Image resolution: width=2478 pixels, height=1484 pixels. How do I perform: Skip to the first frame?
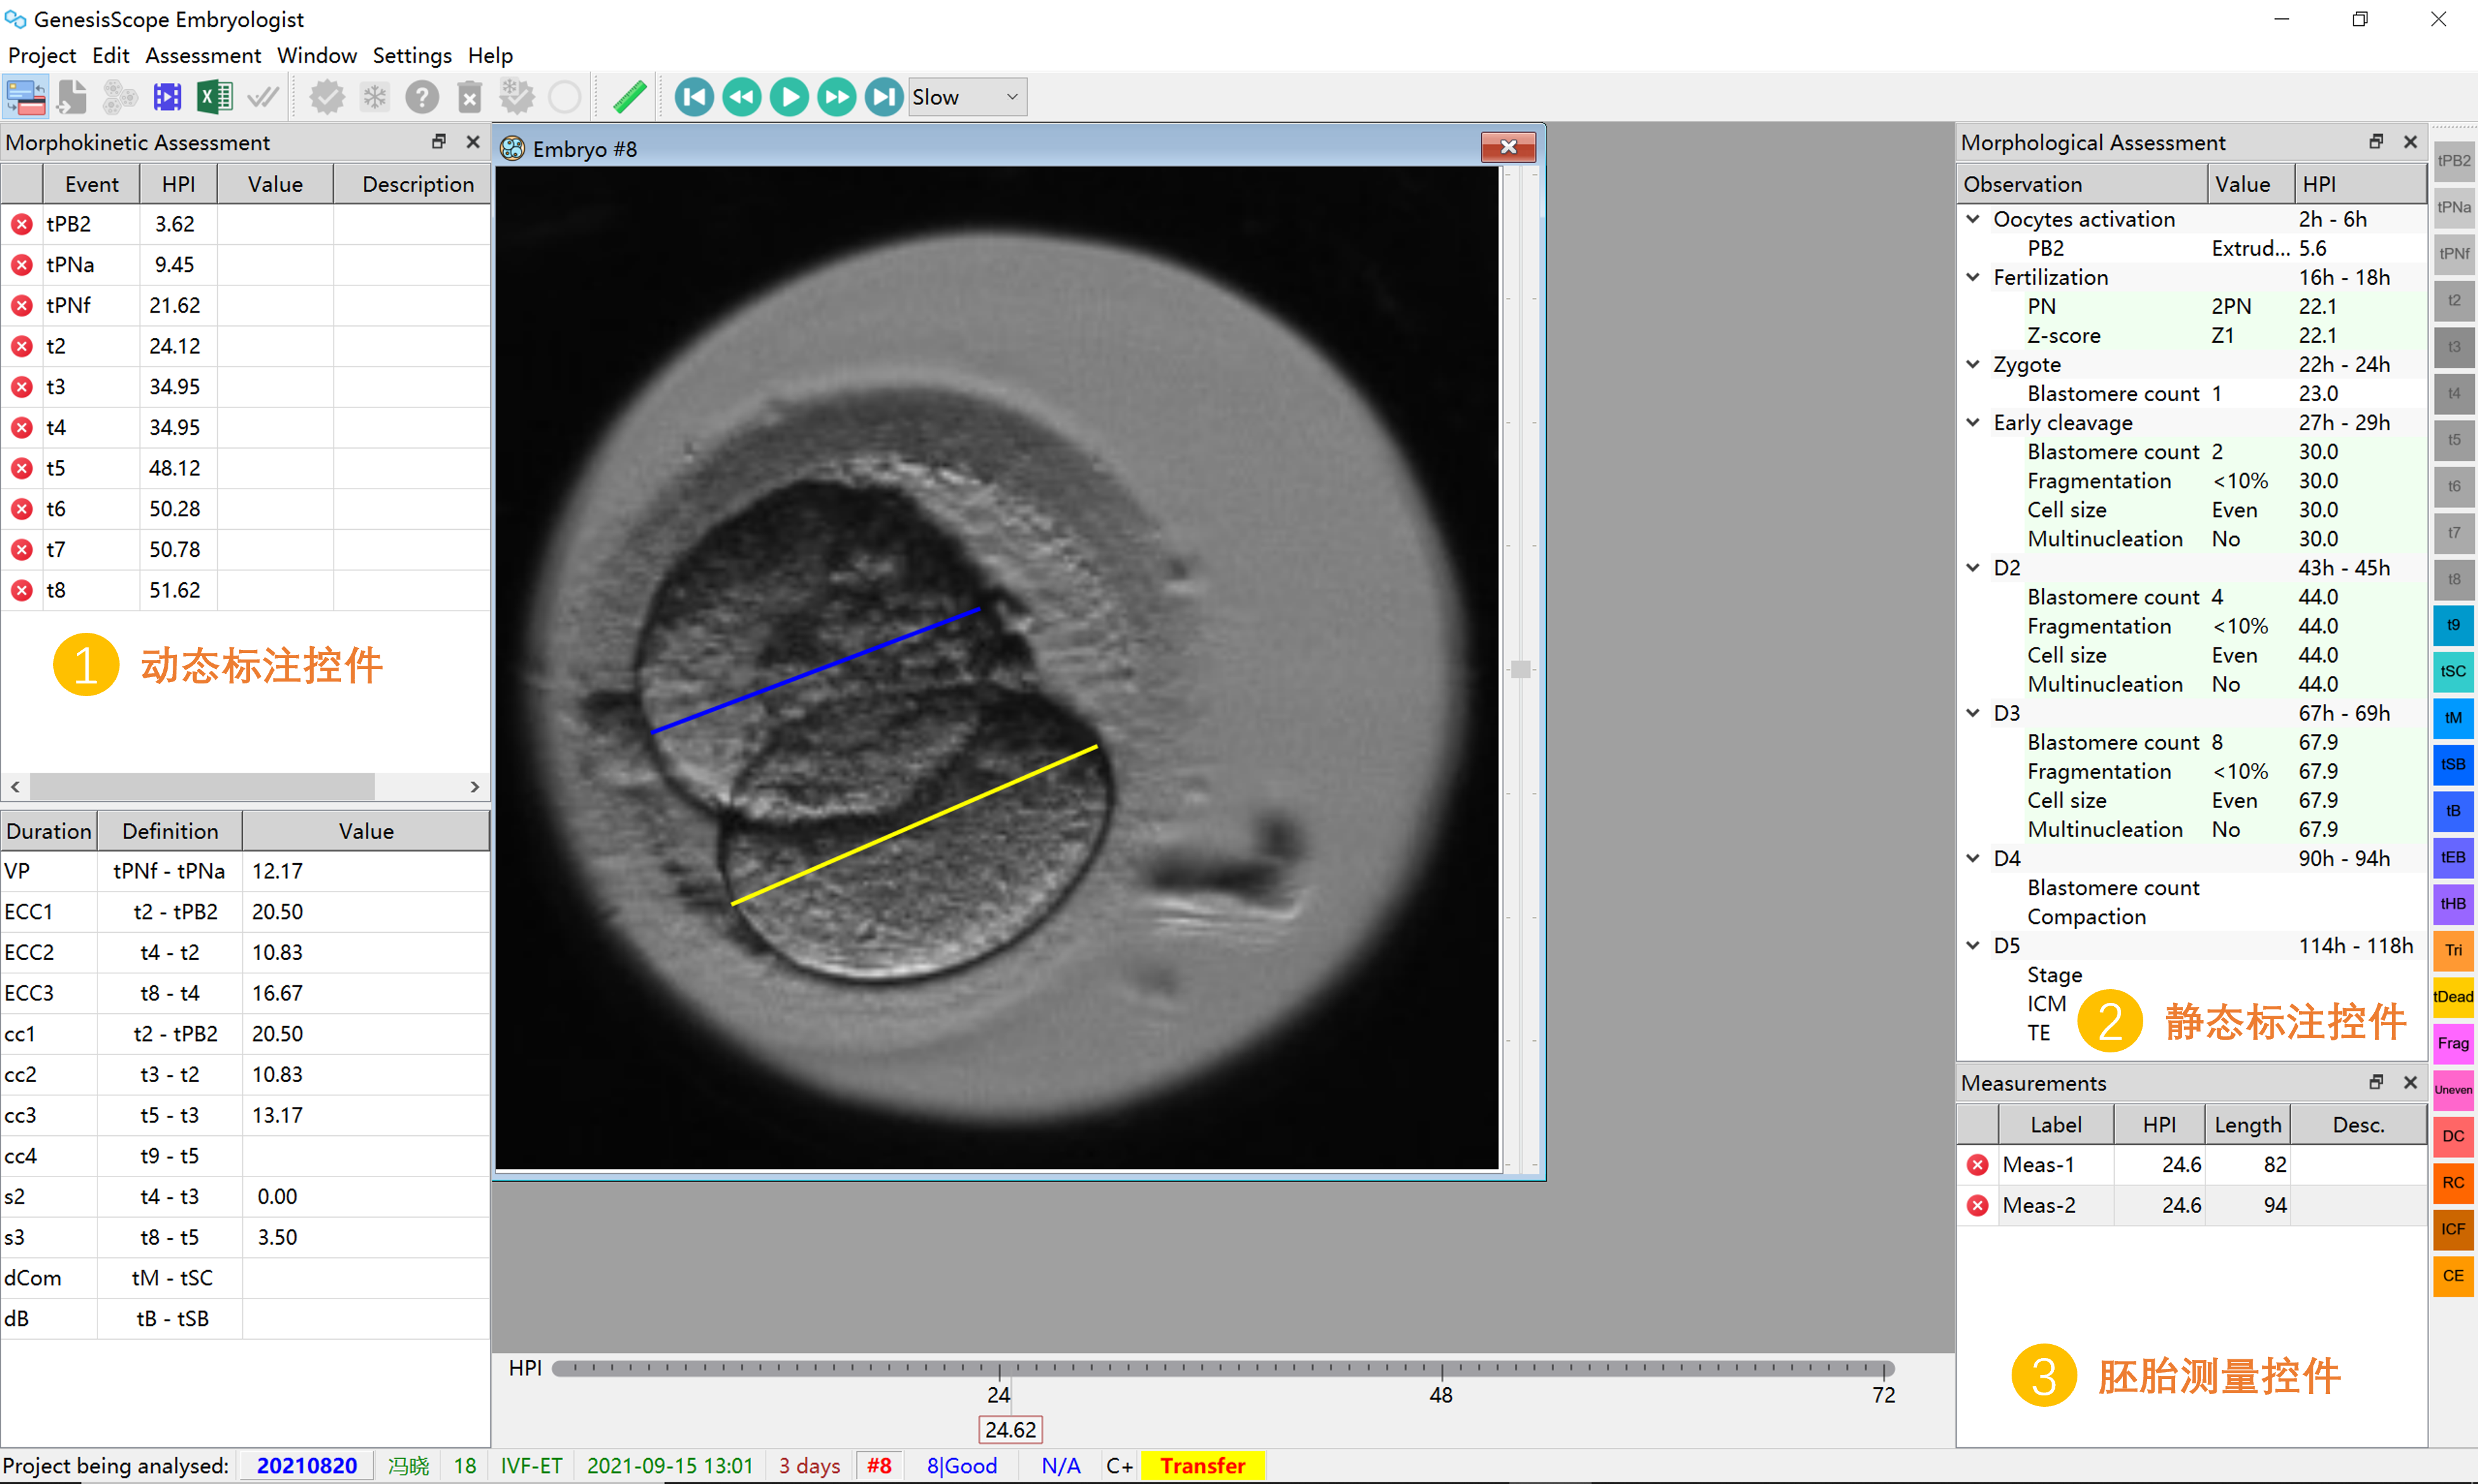(x=694, y=97)
